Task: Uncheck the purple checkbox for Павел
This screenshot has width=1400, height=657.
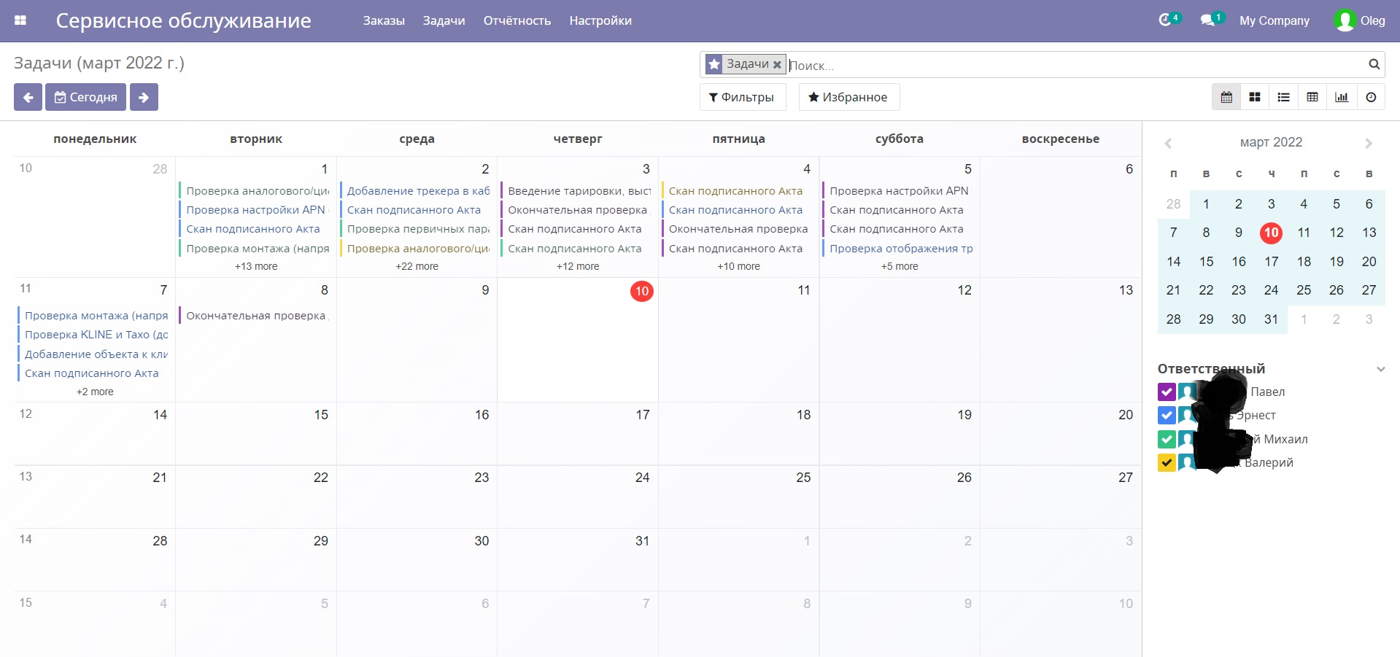Action: click(x=1167, y=392)
